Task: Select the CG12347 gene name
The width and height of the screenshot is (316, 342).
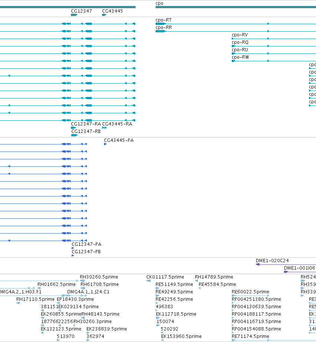Action: pos(81,11)
